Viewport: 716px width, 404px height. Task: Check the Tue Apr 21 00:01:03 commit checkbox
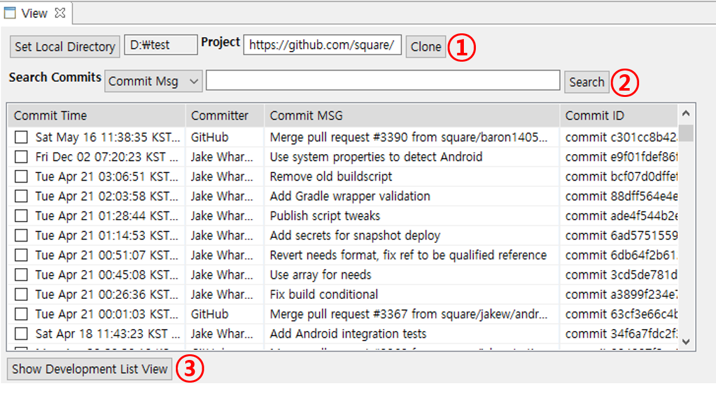[x=21, y=314]
